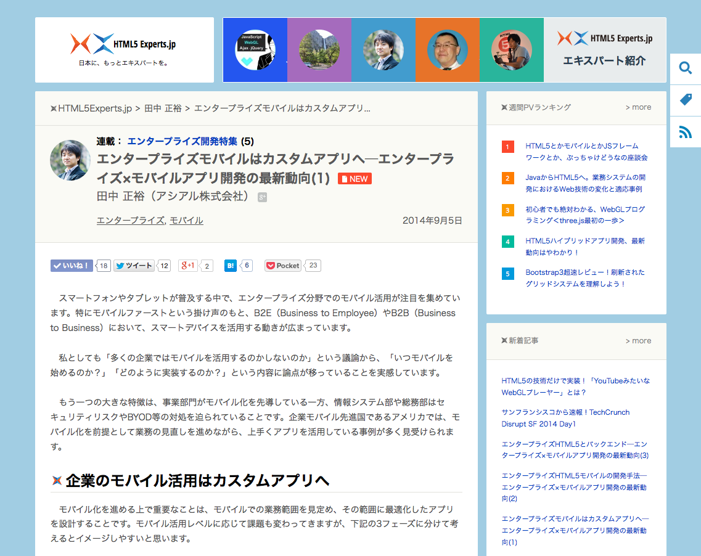The width and height of the screenshot is (701, 556).
Task: Click the Facebook いいね! button
Action: (x=72, y=266)
